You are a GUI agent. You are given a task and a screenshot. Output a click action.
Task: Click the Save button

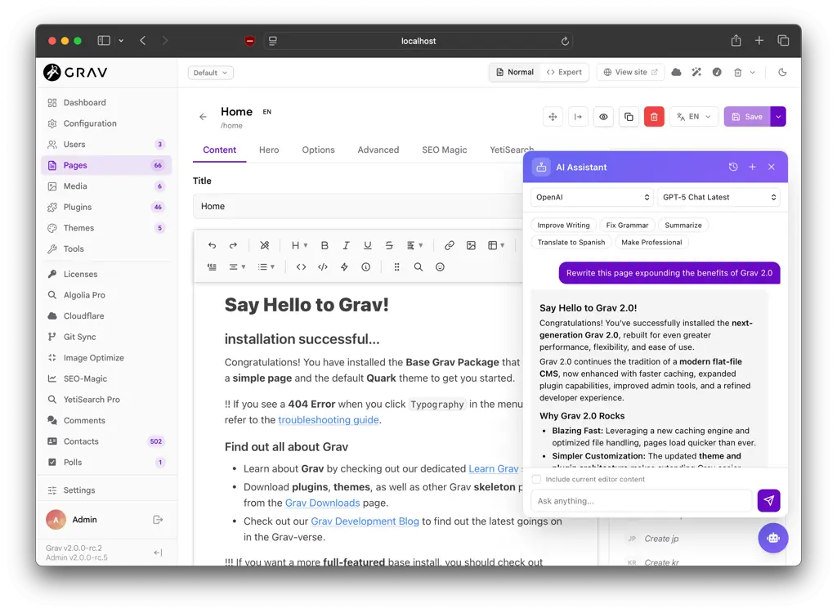click(x=747, y=117)
